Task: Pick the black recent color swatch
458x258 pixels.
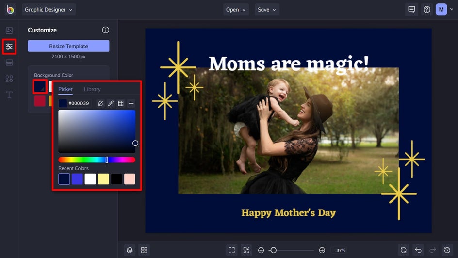Action: click(x=116, y=179)
